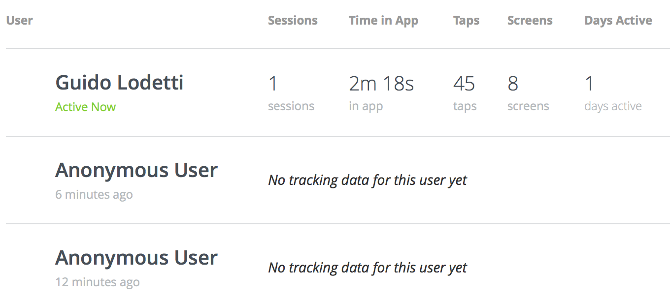Open the first Anonymous User entry
Viewport: 670px width, 302px height.
click(136, 170)
